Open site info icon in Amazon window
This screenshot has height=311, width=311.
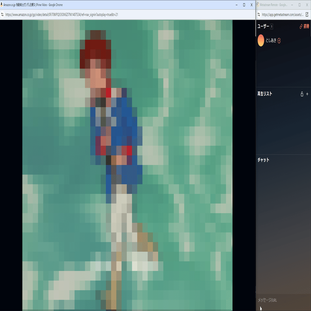pos(2,14)
